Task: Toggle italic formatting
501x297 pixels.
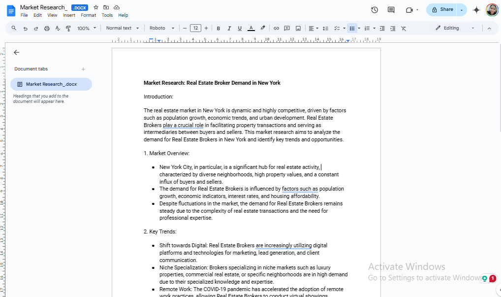Action: pyautogui.click(x=229, y=28)
